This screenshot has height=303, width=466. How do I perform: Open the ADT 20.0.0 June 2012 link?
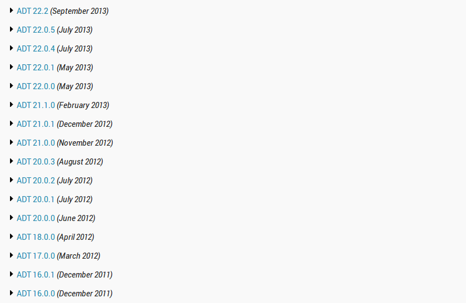[36, 218]
